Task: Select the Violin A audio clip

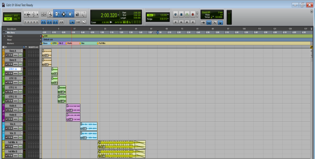Action: [73, 108]
